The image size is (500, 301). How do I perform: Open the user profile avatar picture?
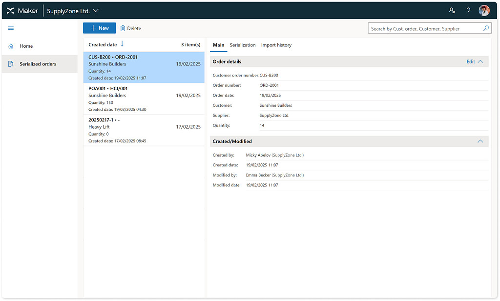point(483,10)
